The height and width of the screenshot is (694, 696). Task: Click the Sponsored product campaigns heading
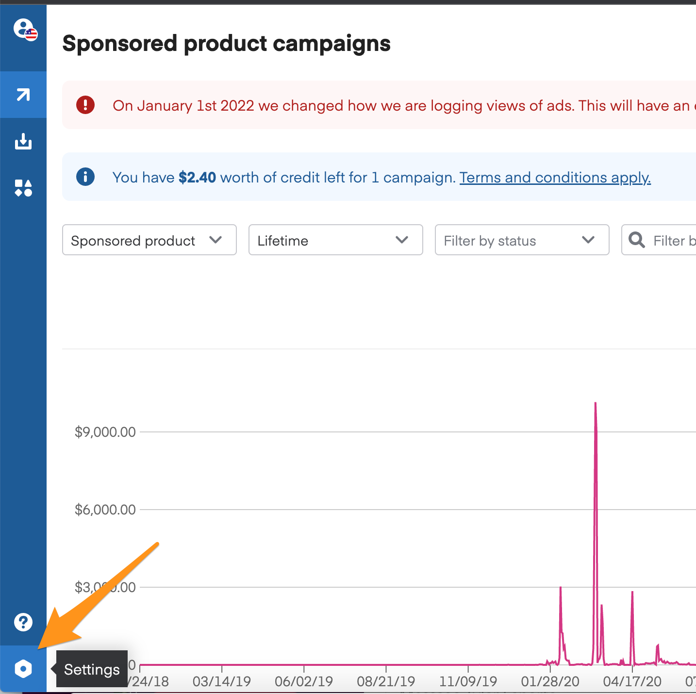(x=226, y=44)
